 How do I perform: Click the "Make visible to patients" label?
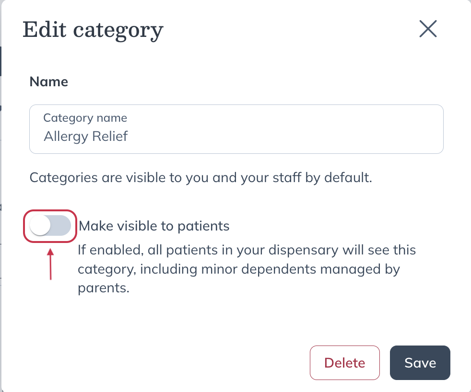[154, 226]
